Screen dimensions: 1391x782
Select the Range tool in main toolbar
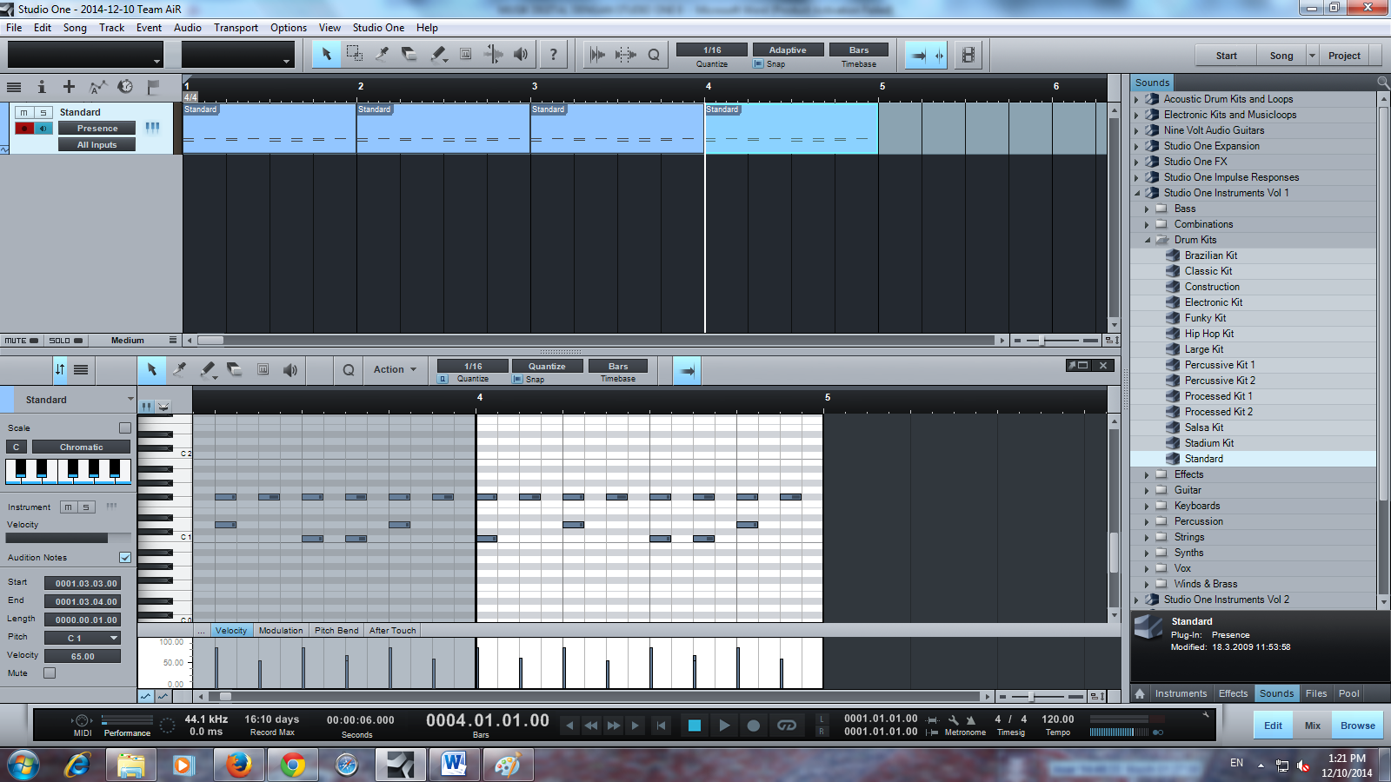[x=354, y=54]
